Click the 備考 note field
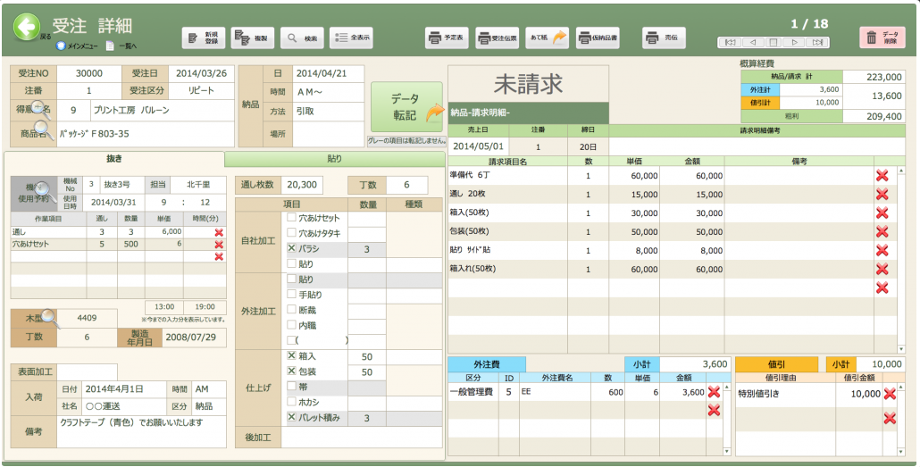The height and width of the screenshot is (467, 920). 143,432
